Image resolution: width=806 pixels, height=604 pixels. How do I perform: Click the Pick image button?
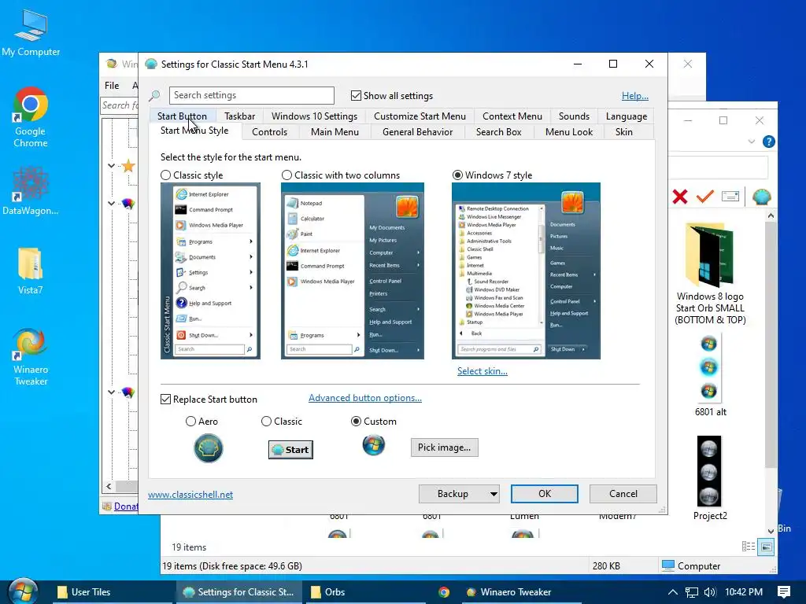click(x=444, y=447)
